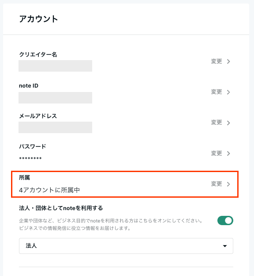
Task: Click the アカウント page heading
Action: 38,19
